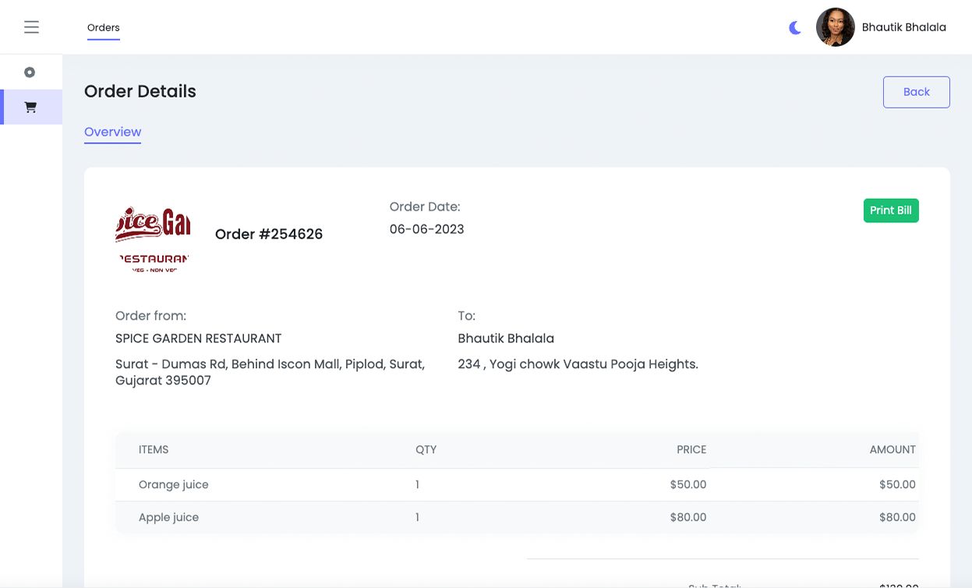The height and width of the screenshot is (588, 972).
Task: Click the SPICE GARDEN RESTAURANT sender name
Action: coord(199,338)
